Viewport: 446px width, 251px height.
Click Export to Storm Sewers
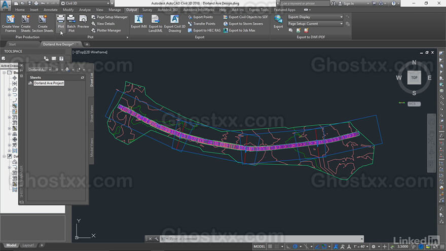[243, 24]
